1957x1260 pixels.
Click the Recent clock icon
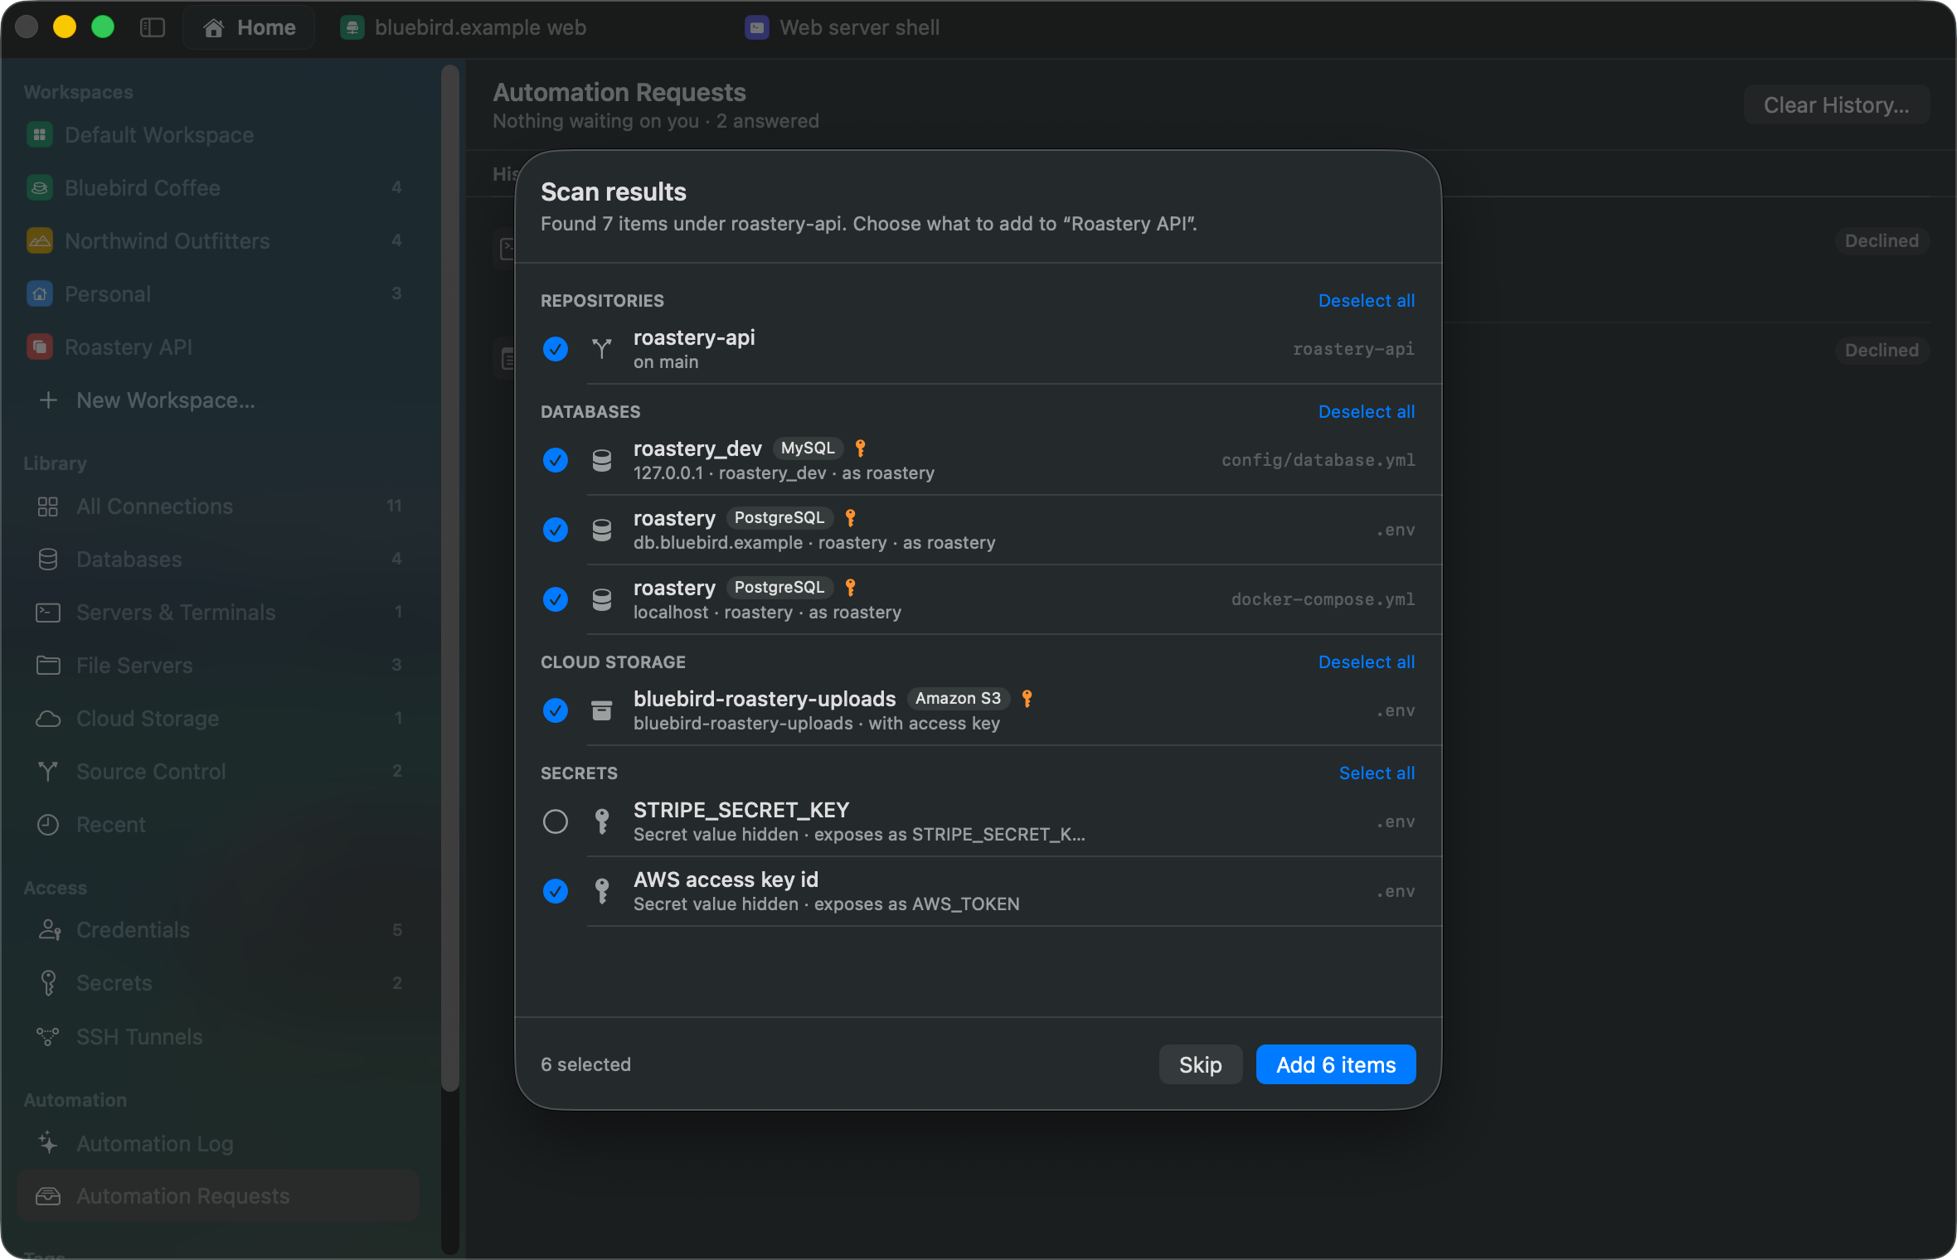(48, 824)
